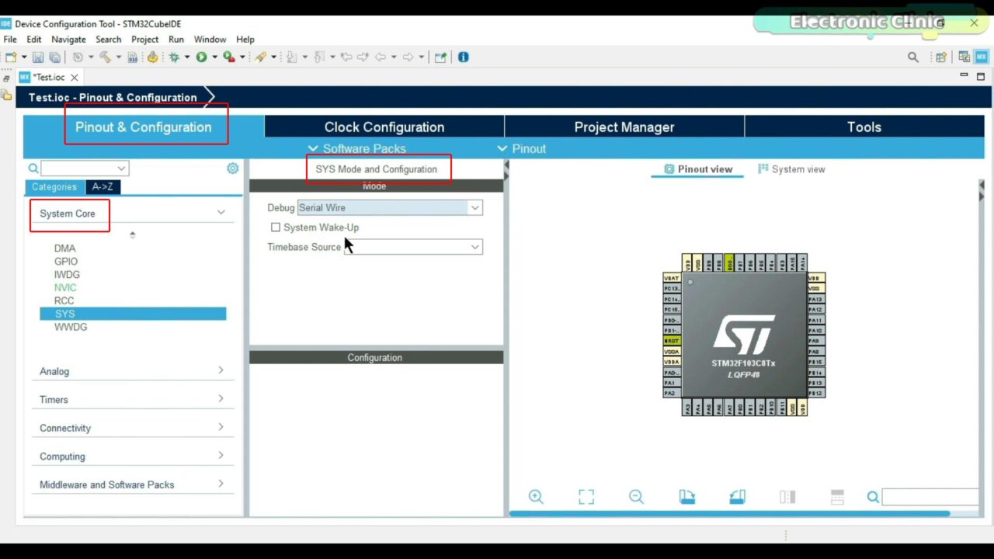Image resolution: width=994 pixels, height=559 pixels.
Task: Click the toolbar search magnifier icon
Action: [913, 57]
